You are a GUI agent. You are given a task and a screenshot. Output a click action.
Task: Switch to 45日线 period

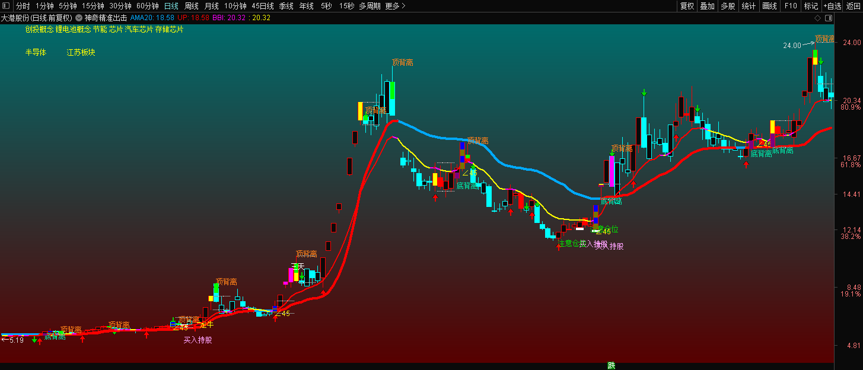263,6
